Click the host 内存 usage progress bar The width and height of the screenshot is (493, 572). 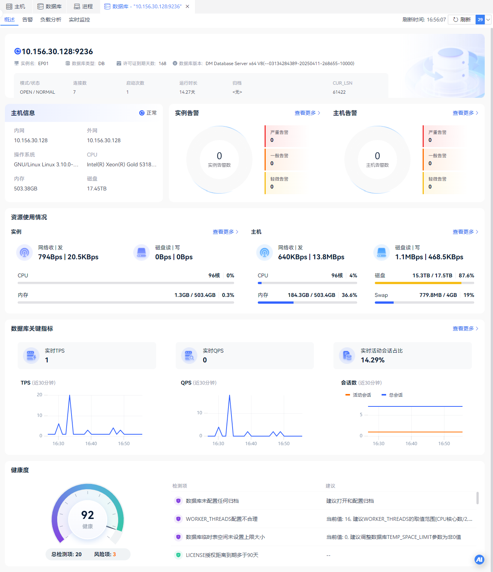[307, 303]
